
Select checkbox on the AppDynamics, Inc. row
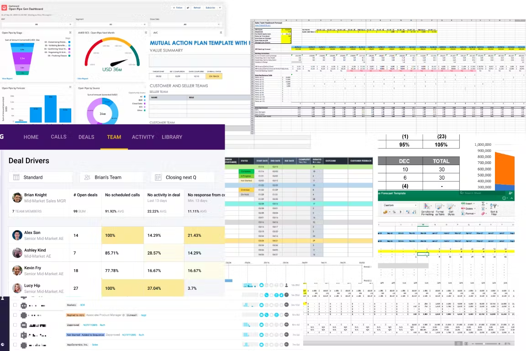(15, 345)
